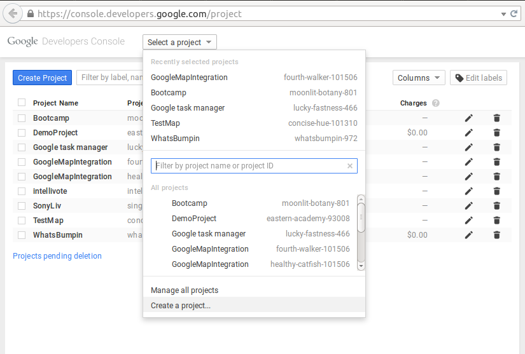
Task: Toggle the select-all checkbox in header
Action: (x=22, y=102)
